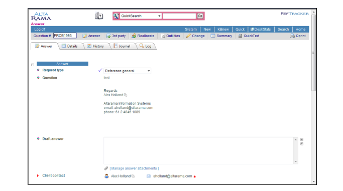Viewport: 343px width, 191px height.
Task: Click the paperclip attachment icon
Action: (x=106, y=168)
